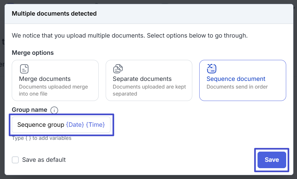The height and width of the screenshot is (179, 297).
Task: Click "Documents uploaded merge into one file" description
Action: click(53, 90)
